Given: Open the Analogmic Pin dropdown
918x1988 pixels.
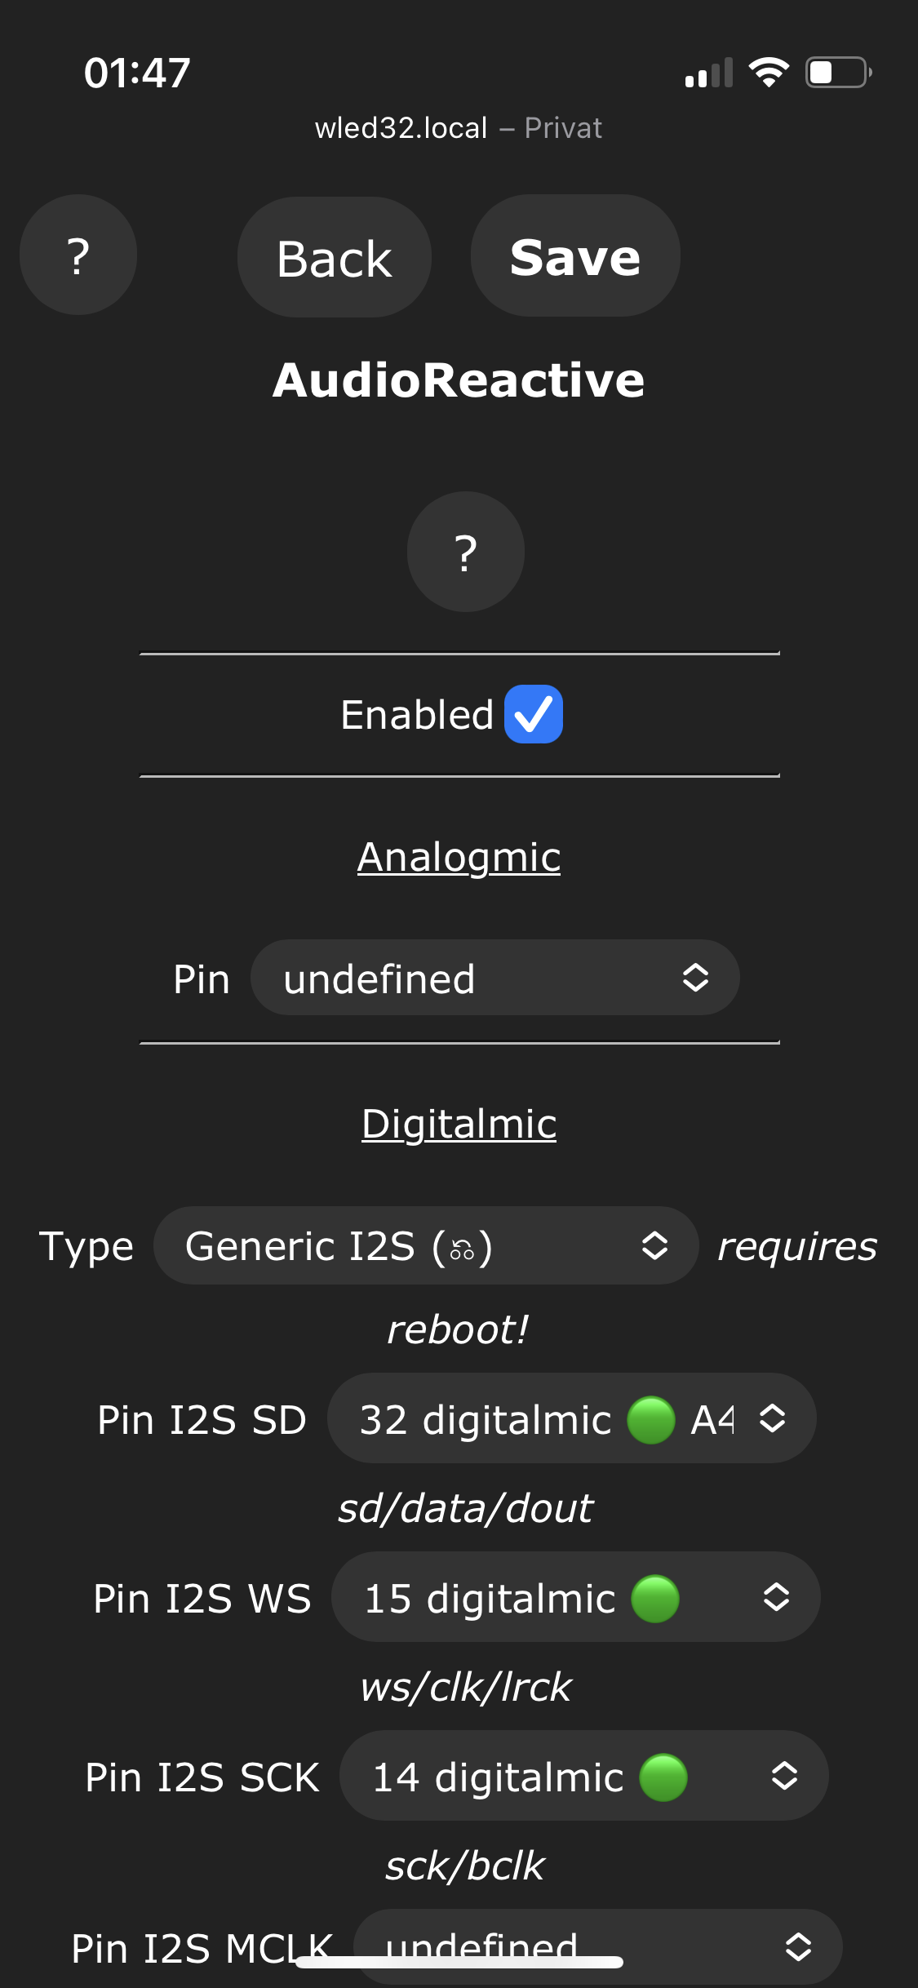Looking at the screenshot, I should tap(494, 978).
